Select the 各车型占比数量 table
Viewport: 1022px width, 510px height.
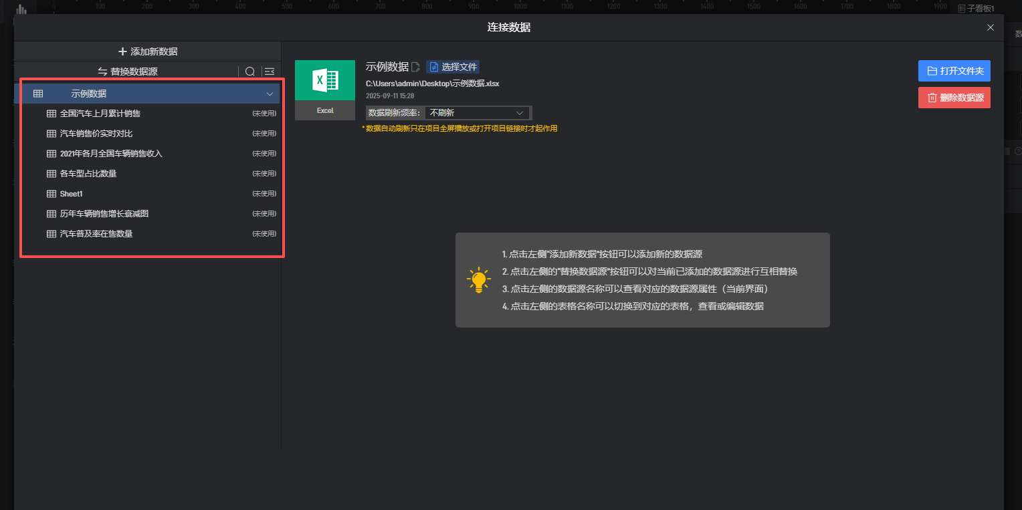pyautogui.click(x=88, y=174)
